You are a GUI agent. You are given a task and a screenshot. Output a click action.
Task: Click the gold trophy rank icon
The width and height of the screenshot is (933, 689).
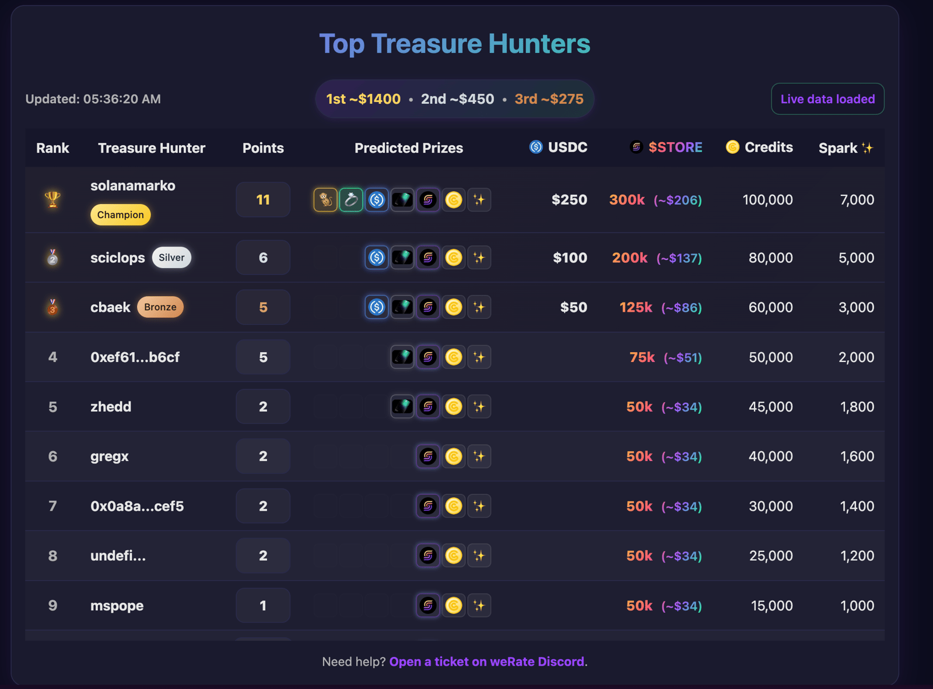(x=52, y=199)
